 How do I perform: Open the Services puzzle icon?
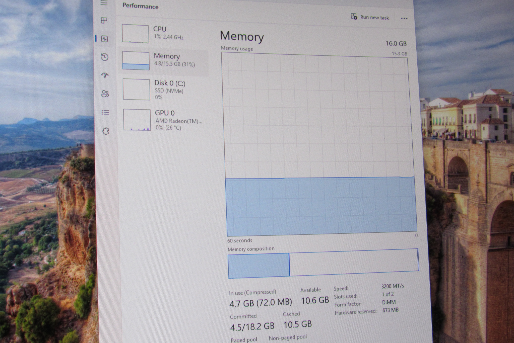click(x=106, y=131)
